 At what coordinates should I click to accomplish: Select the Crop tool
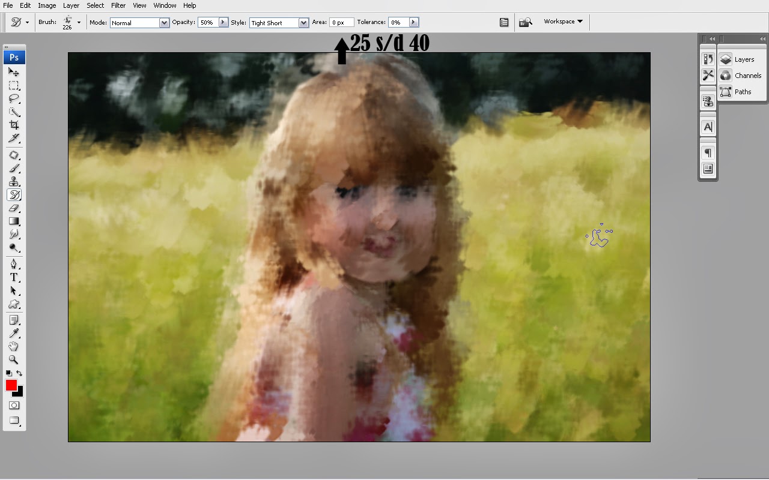click(14, 125)
